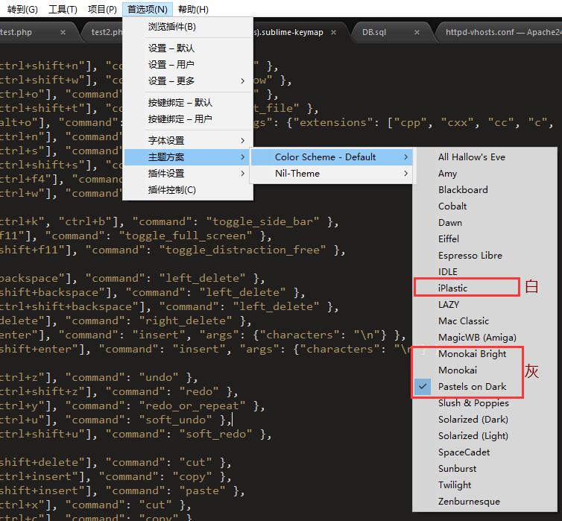The width and height of the screenshot is (562, 521).
Task: Open the 工具(T) menu
Action: click(x=63, y=9)
